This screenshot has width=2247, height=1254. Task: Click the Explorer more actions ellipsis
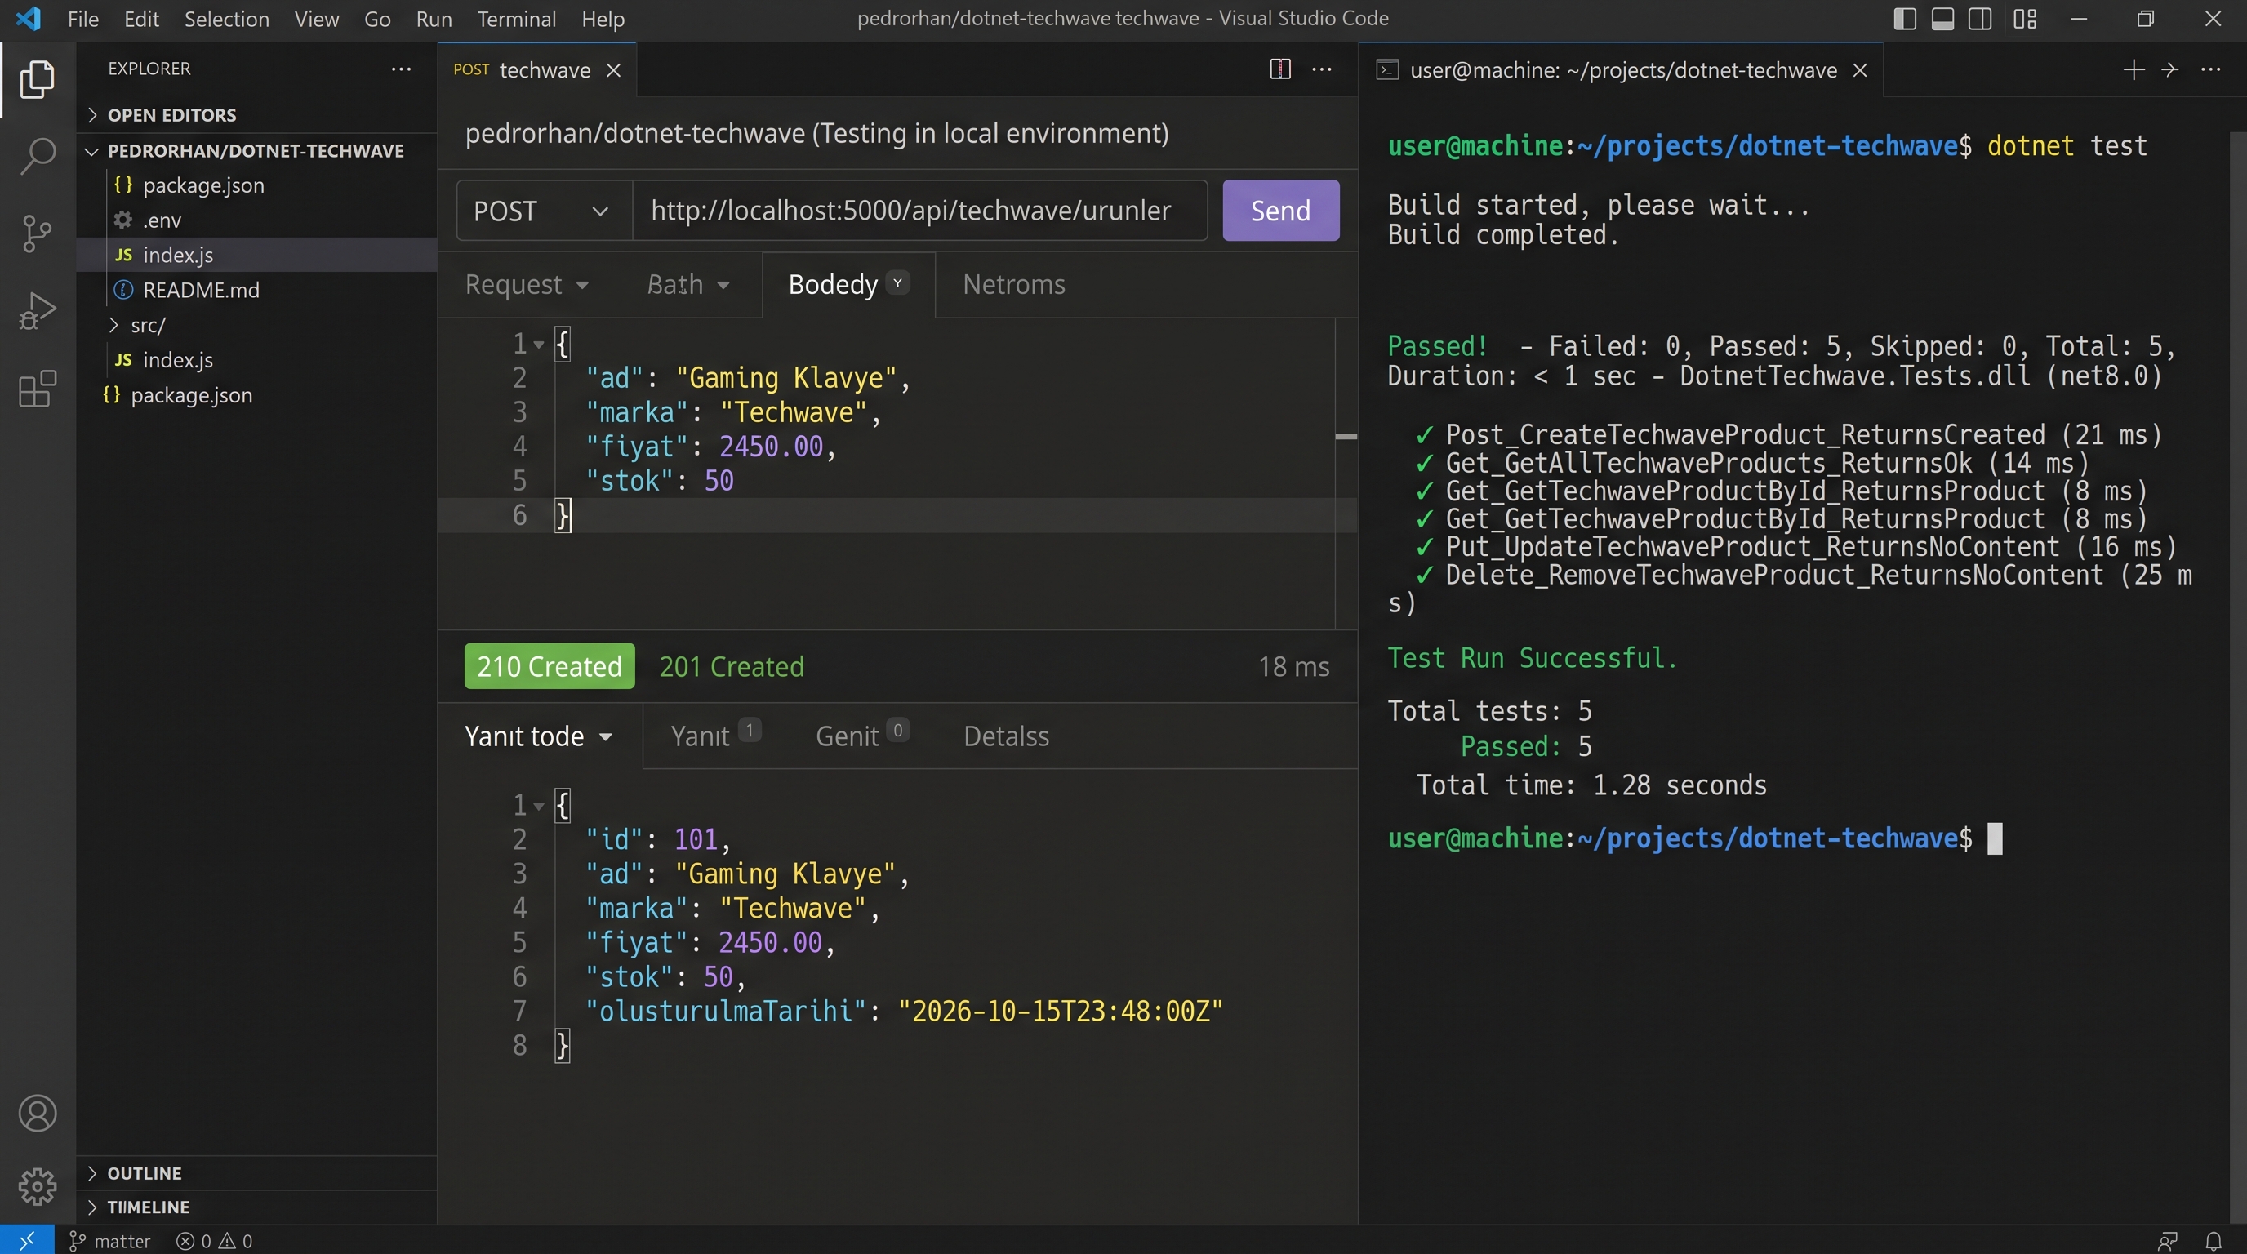[401, 69]
